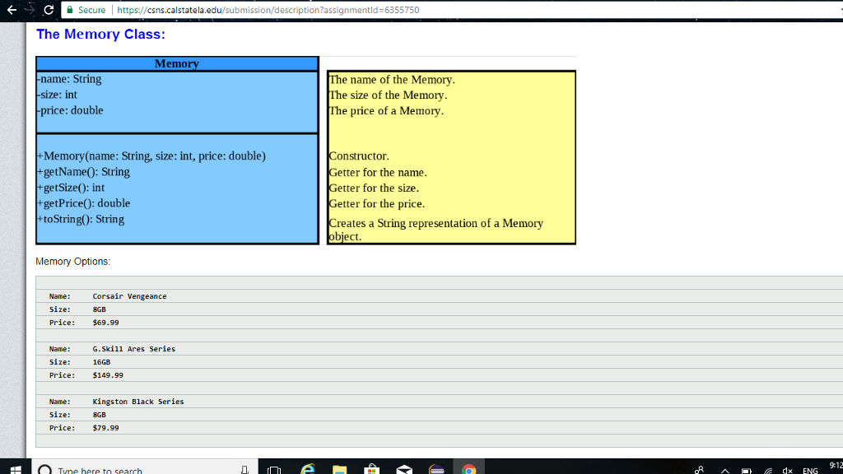Open the clock and calendar flyout
This screenshot has width=843, height=474.
coord(836,466)
